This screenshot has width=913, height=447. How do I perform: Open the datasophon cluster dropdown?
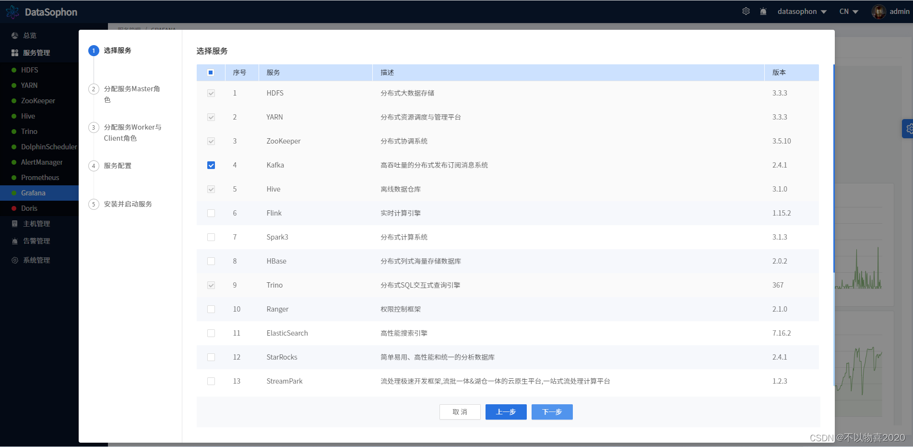tap(802, 12)
